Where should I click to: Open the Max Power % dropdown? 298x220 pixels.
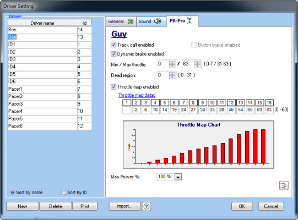click(178, 177)
